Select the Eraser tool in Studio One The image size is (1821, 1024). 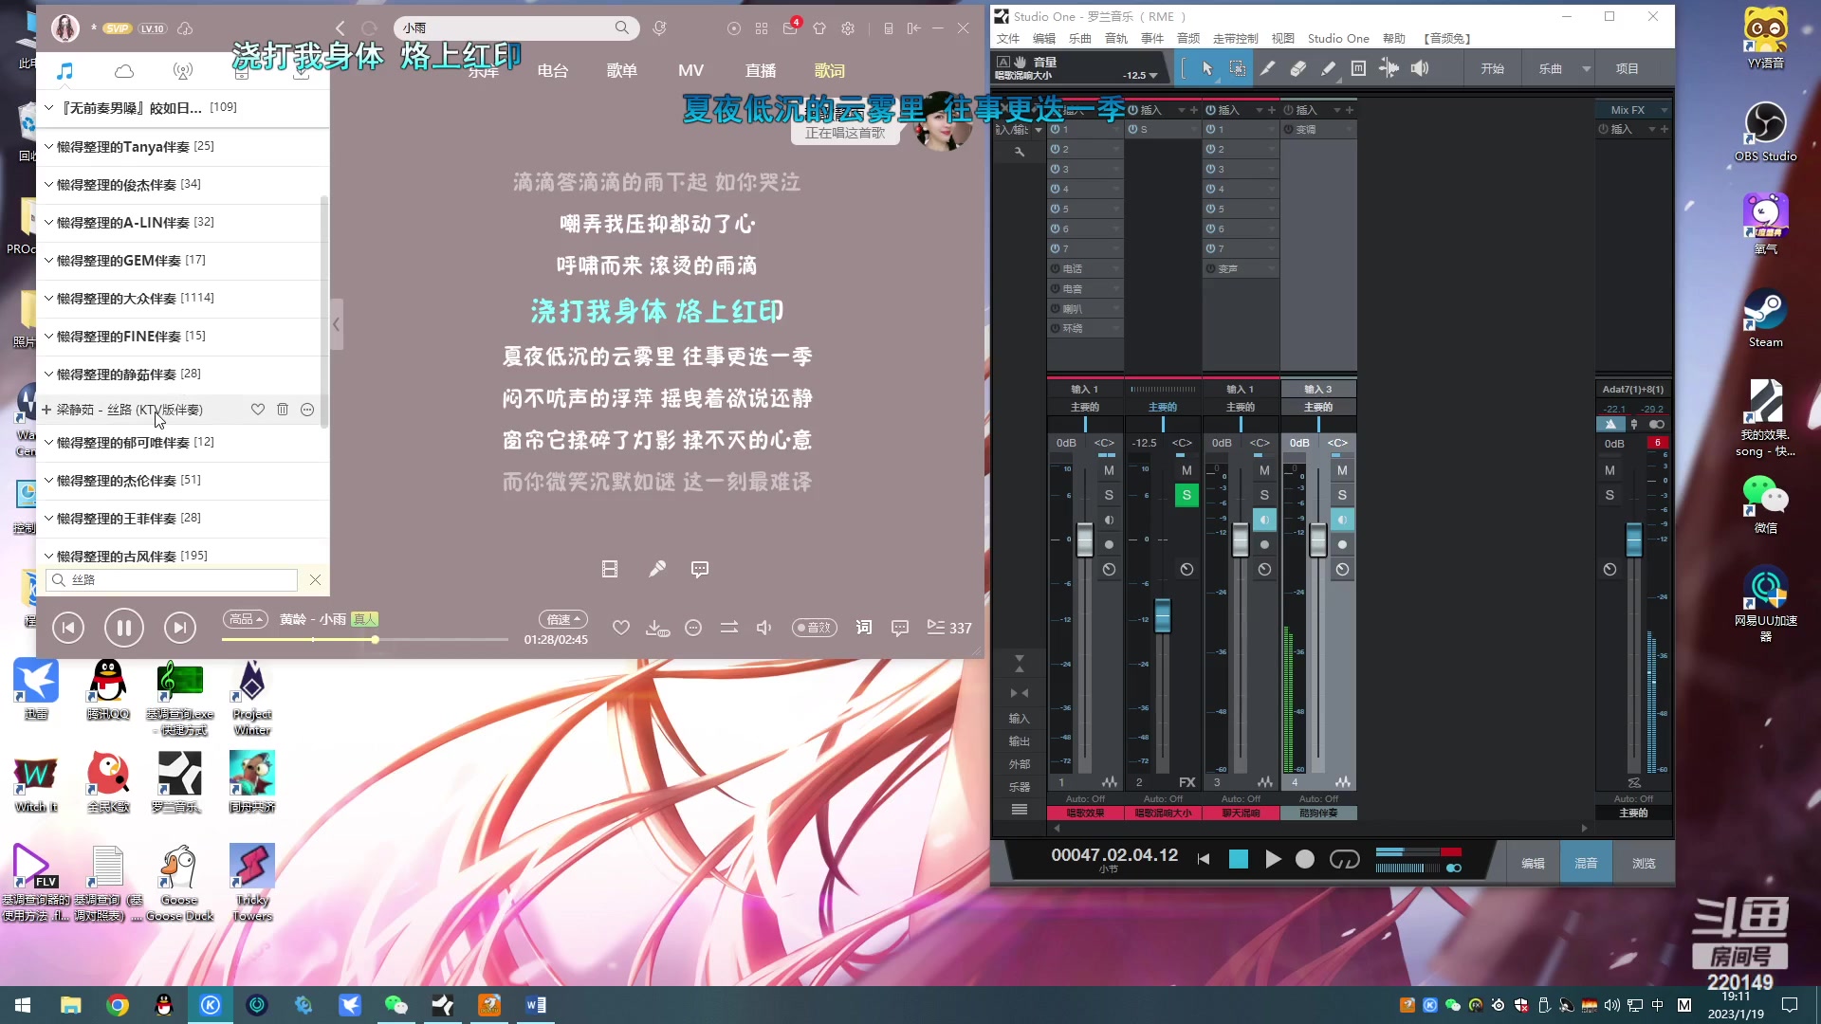[x=1298, y=68]
